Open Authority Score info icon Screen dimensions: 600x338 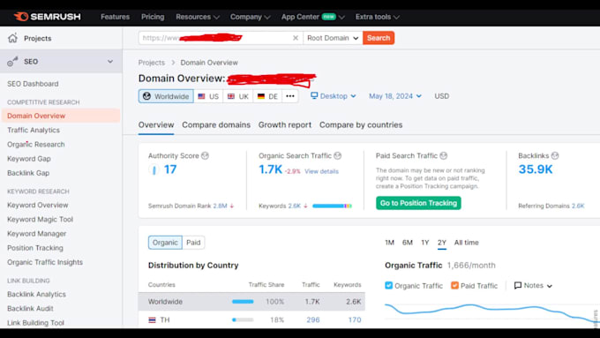(205, 156)
